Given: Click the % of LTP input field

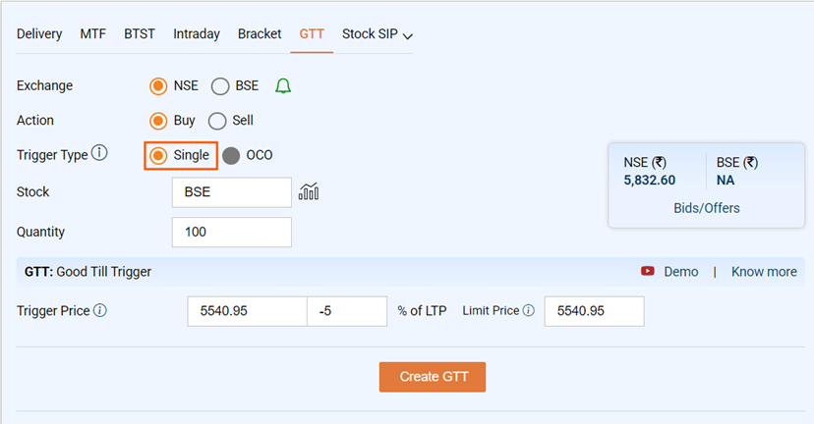Looking at the screenshot, I should 347,311.
